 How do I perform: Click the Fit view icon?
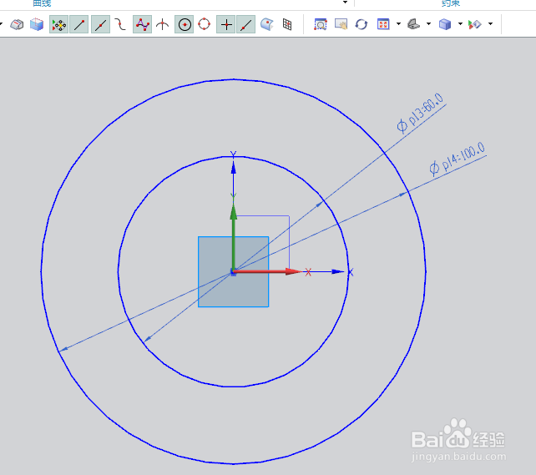tap(383, 24)
